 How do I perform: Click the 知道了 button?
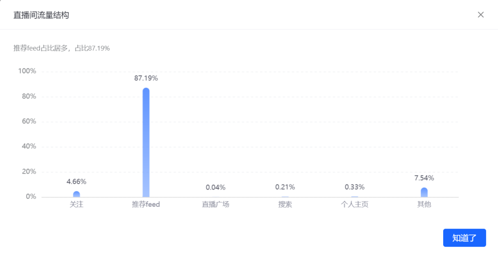click(x=464, y=238)
